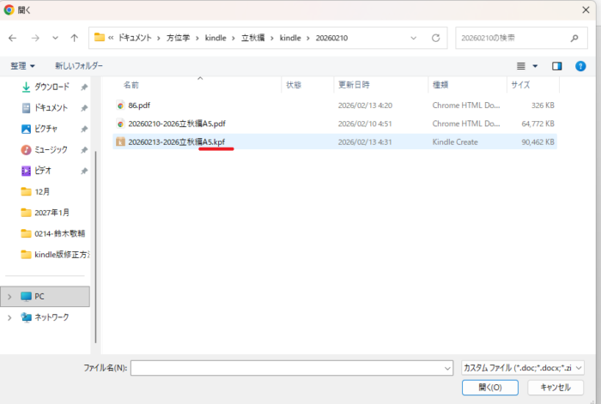Refresh the current folder listing
The height and width of the screenshot is (404, 601).
point(436,38)
